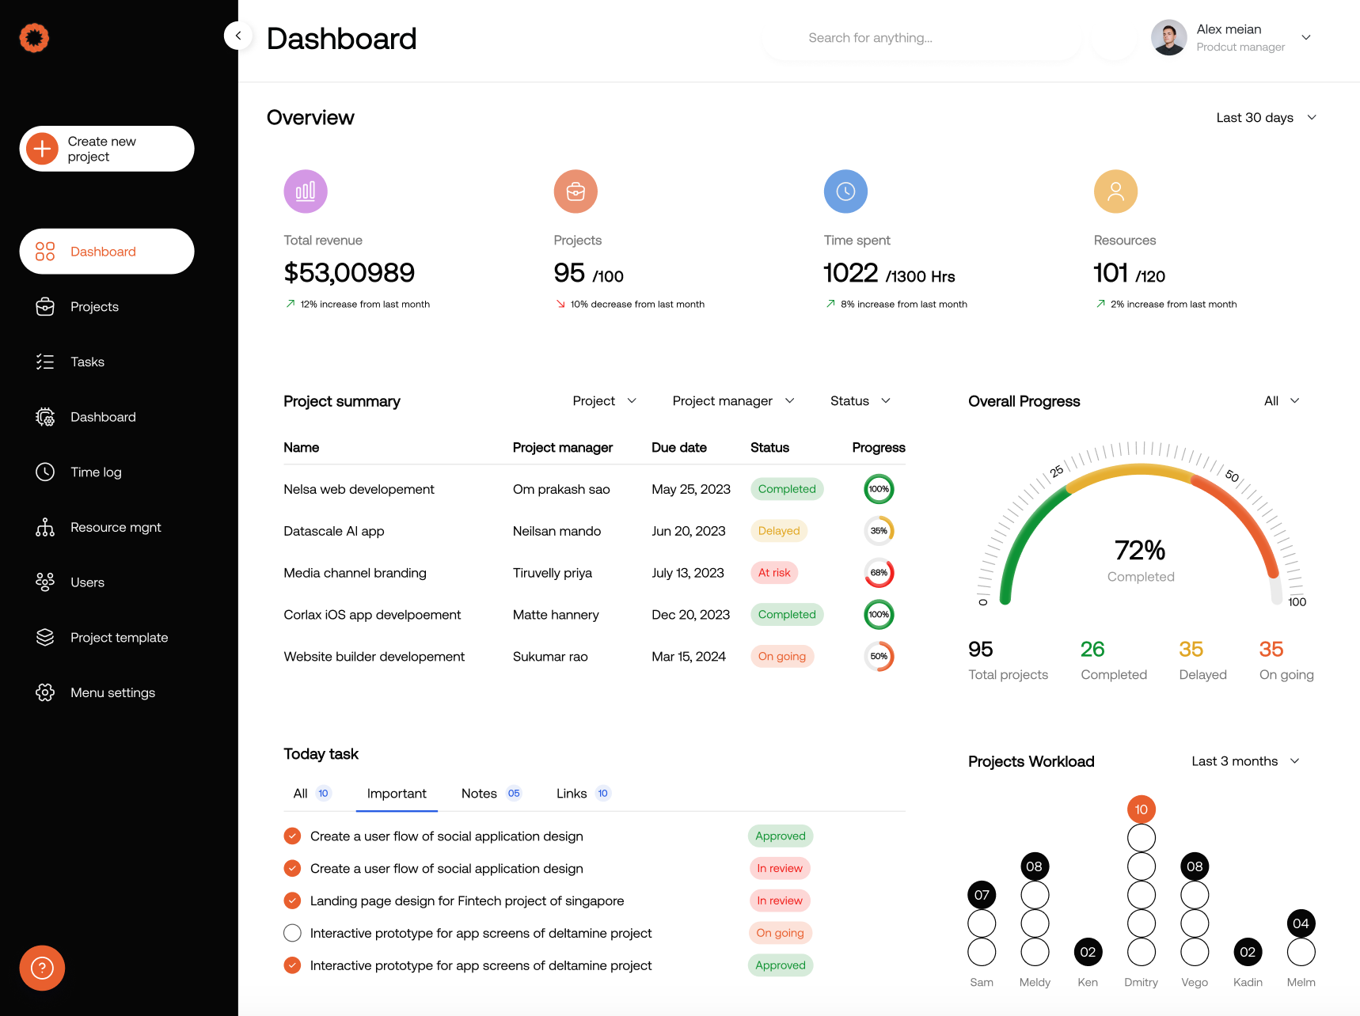Open Time log from the sidebar
The image size is (1360, 1016).
pos(96,472)
